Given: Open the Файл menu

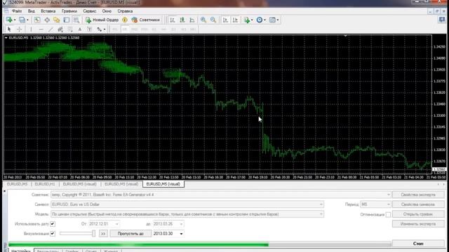Looking at the screenshot, I should [17, 11].
